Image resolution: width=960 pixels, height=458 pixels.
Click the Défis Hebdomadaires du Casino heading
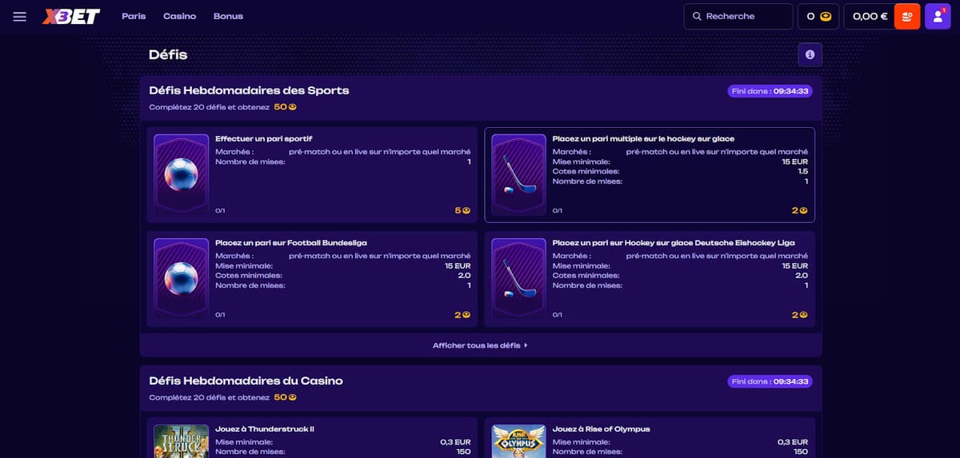coord(246,380)
